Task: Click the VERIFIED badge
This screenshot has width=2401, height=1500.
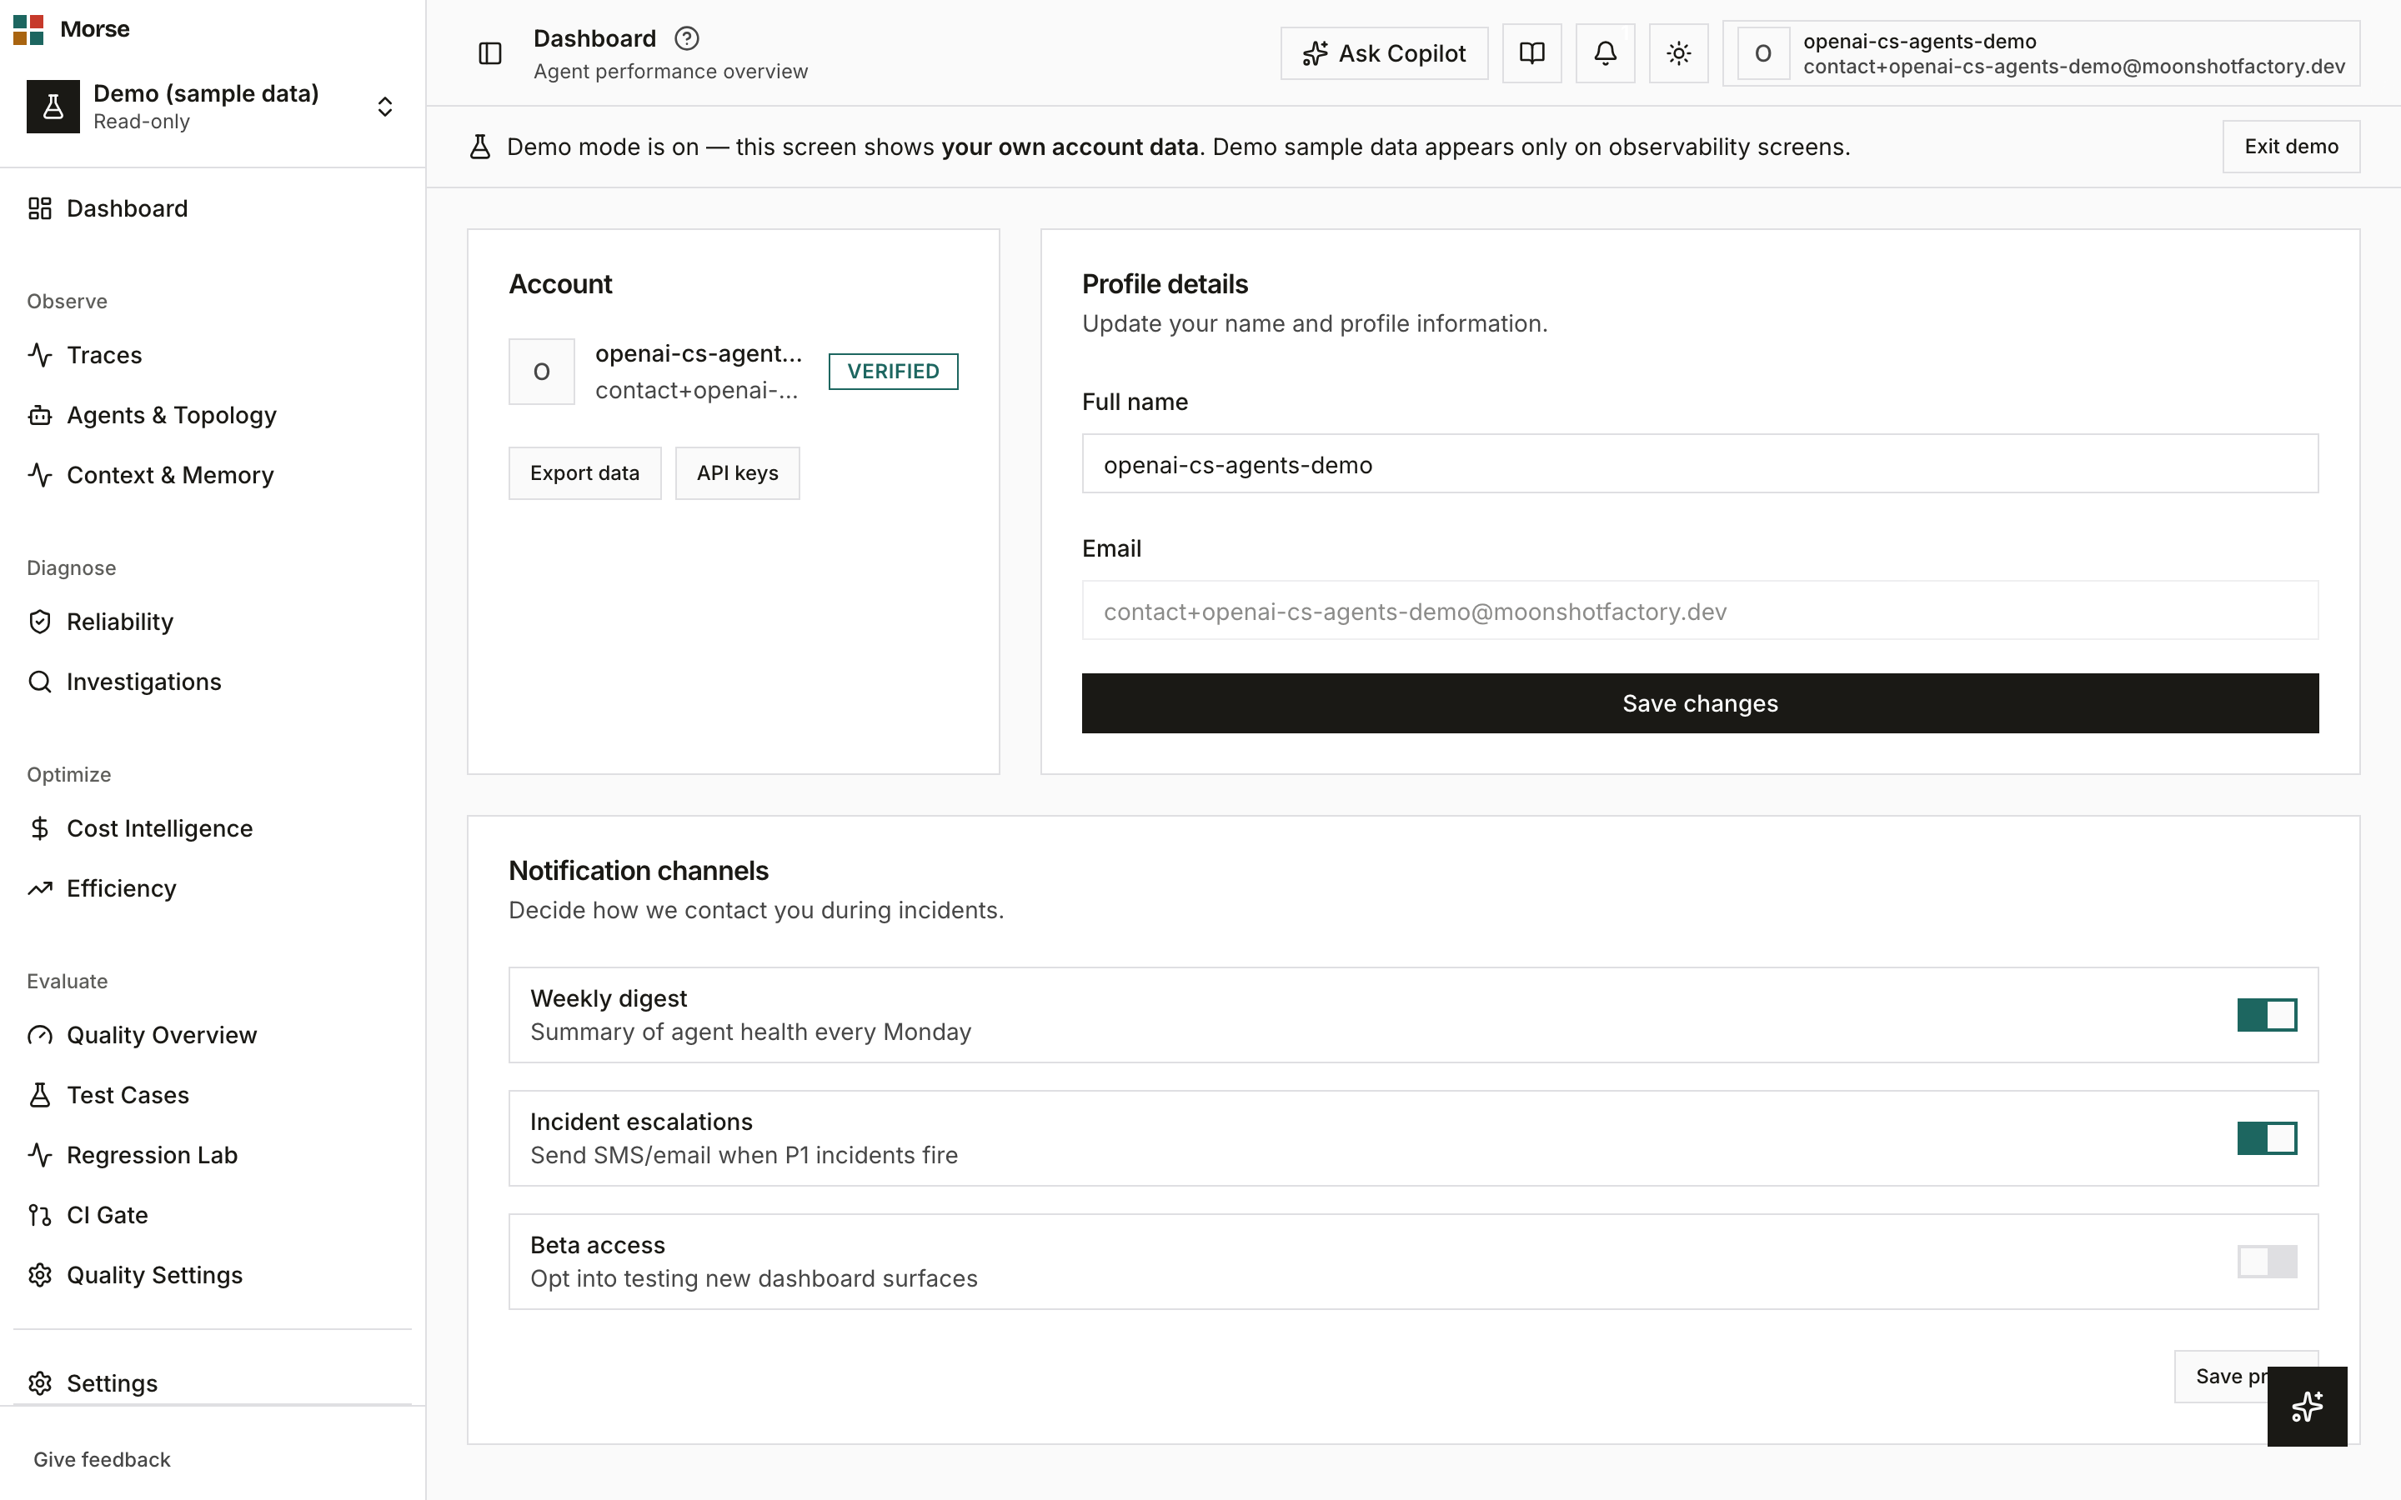Action: pos(893,371)
